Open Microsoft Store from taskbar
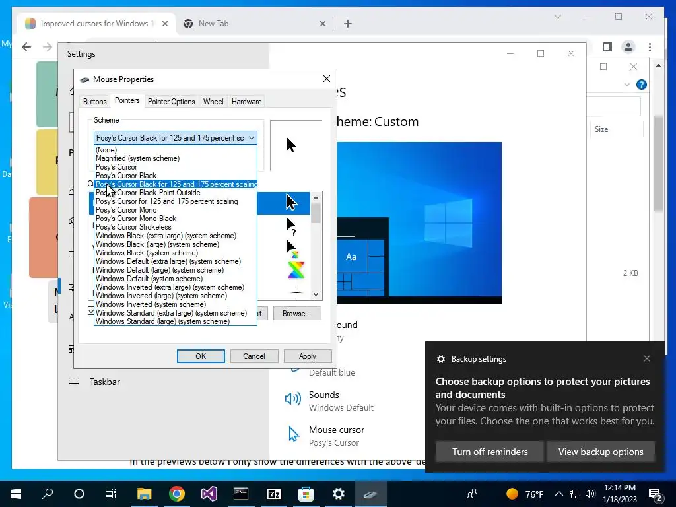Image resolution: width=676 pixels, height=507 pixels. click(x=306, y=494)
